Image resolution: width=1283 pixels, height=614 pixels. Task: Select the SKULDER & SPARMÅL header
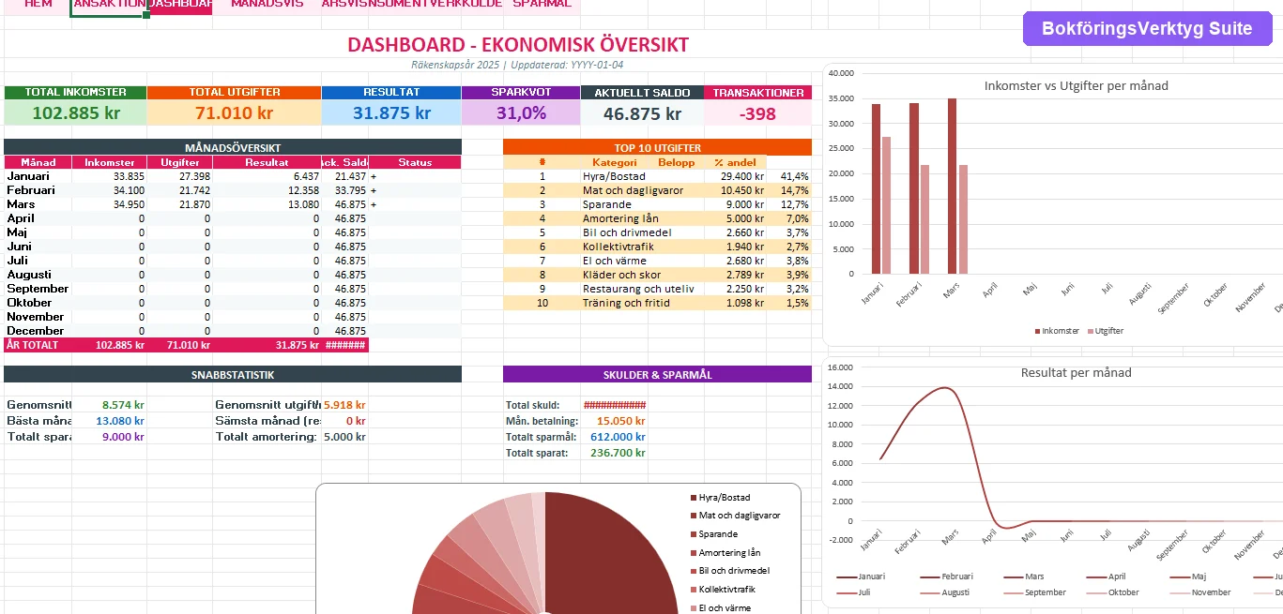point(657,374)
